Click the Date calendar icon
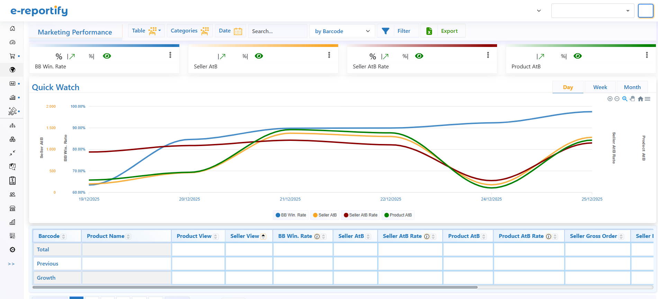 pyautogui.click(x=238, y=31)
